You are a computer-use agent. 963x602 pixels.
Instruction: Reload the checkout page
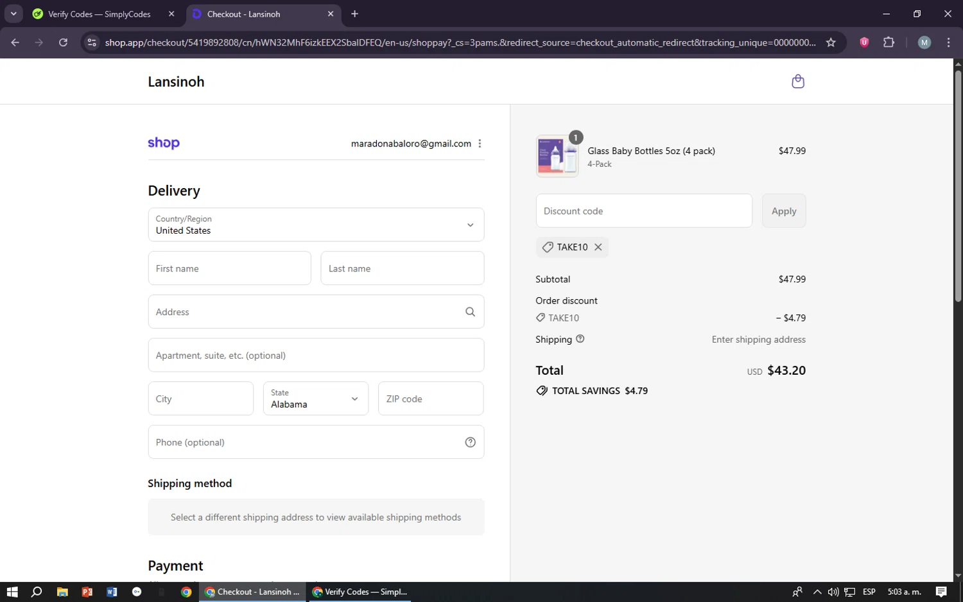(x=63, y=42)
